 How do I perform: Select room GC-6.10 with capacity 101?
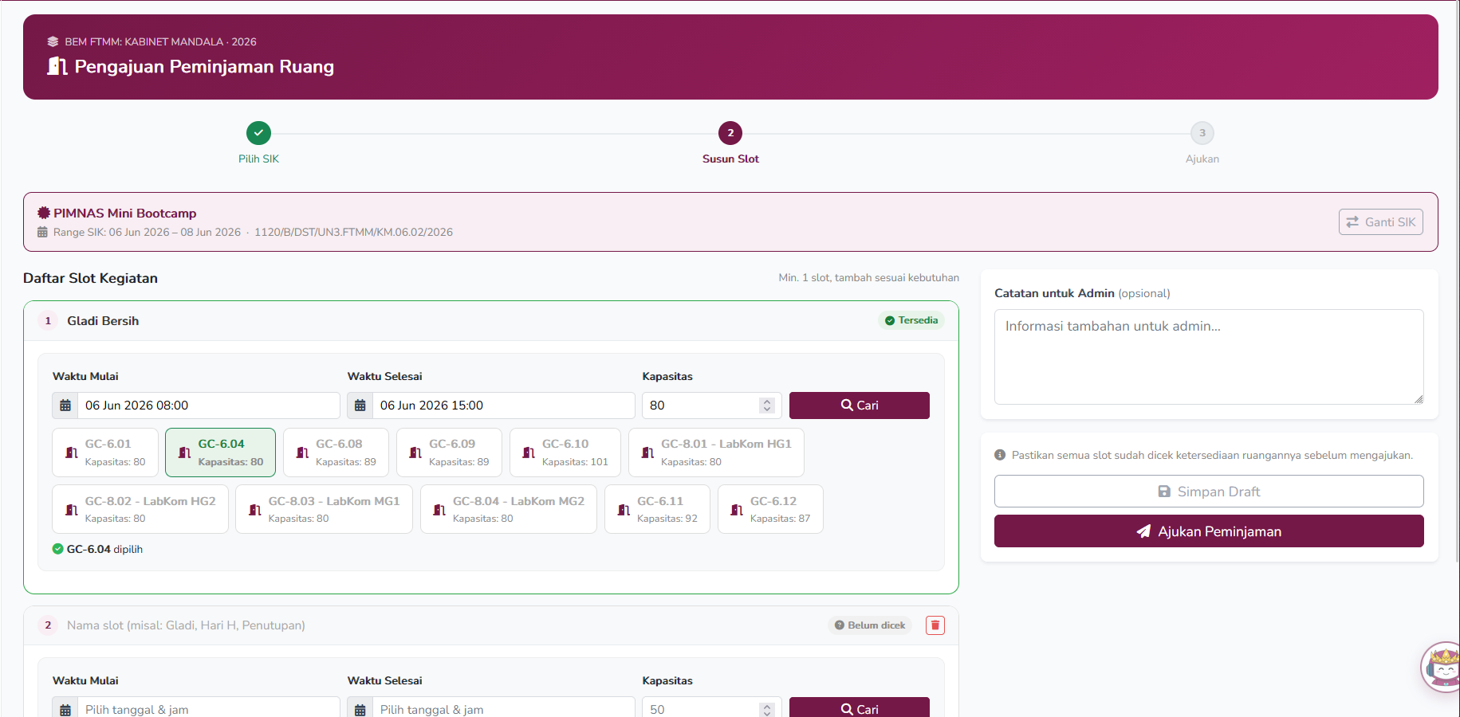(x=565, y=453)
